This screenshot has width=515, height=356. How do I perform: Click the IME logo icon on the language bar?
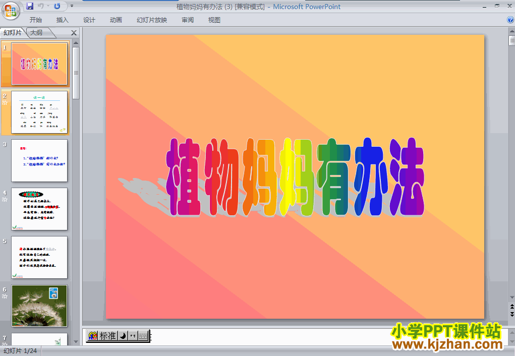point(93,336)
